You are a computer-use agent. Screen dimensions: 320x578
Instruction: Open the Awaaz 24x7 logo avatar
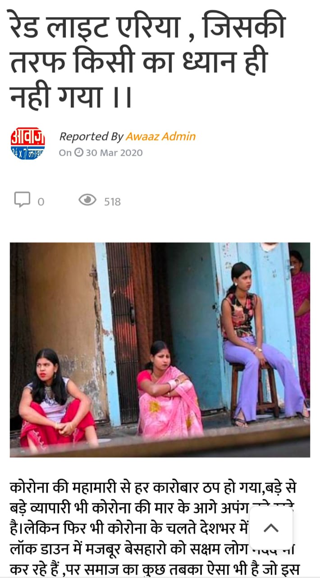28,144
